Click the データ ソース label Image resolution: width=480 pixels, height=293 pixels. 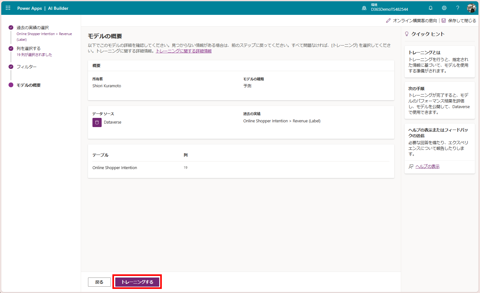[x=103, y=114]
